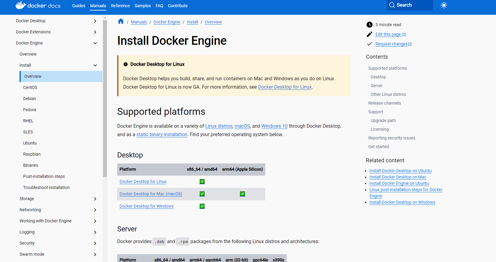Open the Samples top menu
This screenshot has height=262, width=496.
coord(143,6)
